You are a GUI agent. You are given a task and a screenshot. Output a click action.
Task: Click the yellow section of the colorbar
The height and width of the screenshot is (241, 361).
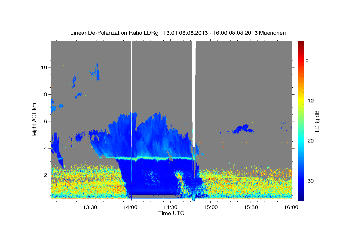pyautogui.click(x=301, y=101)
